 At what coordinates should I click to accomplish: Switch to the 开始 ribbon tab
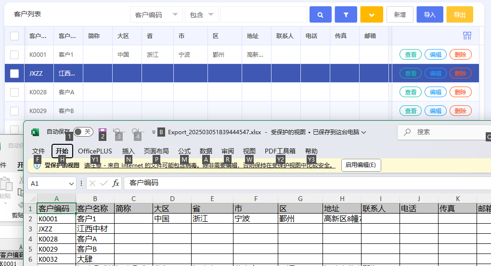pyautogui.click(x=62, y=151)
